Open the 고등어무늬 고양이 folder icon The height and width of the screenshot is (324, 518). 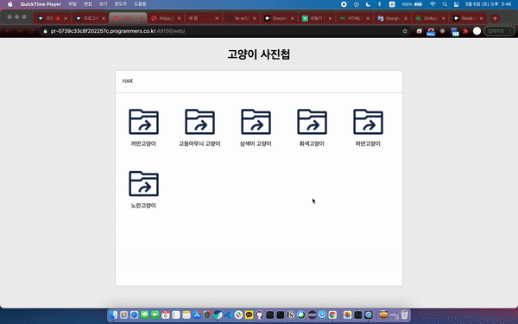[x=199, y=122]
